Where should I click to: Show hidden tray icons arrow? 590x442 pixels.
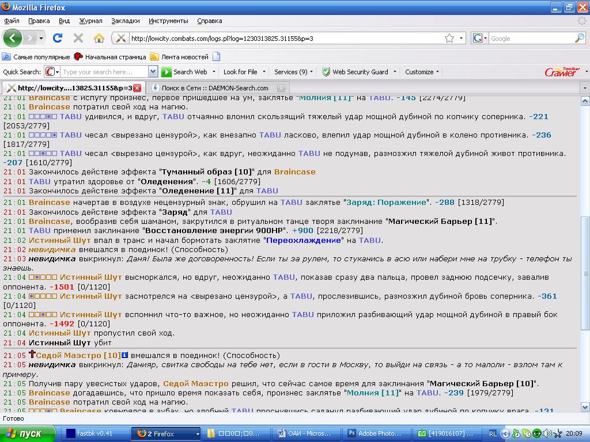(506, 433)
